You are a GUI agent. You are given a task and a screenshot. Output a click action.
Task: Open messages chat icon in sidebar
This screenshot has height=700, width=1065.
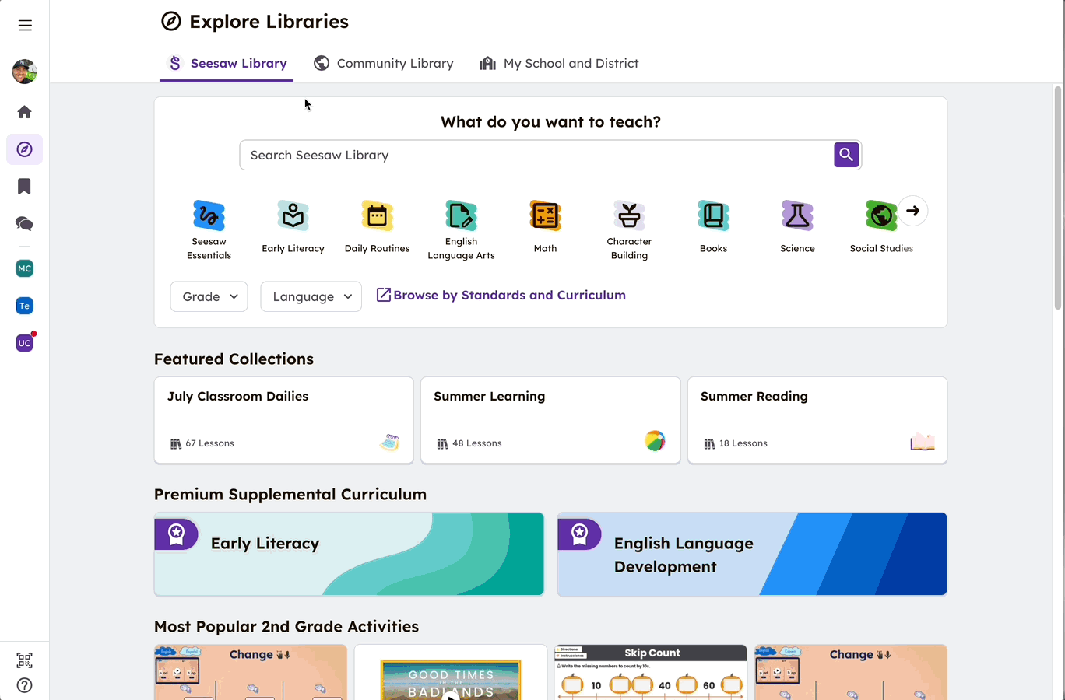click(24, 224)
